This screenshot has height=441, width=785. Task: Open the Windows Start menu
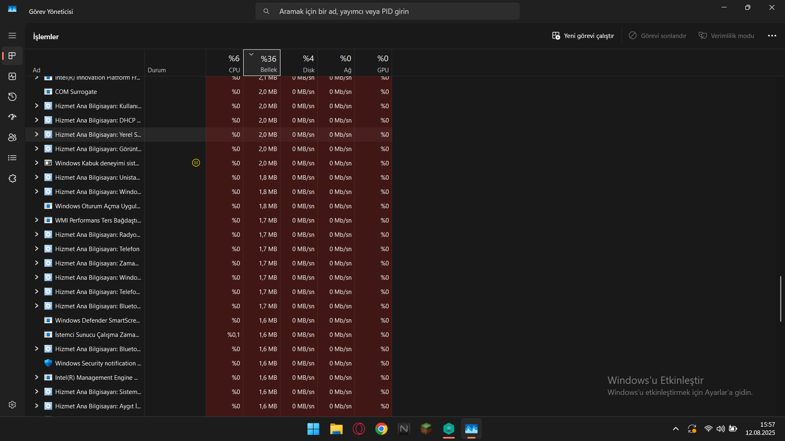pos(313,429)
